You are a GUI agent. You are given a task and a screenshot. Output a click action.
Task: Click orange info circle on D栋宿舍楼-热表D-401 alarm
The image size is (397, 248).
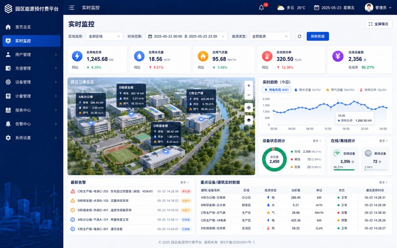point(72,210)
